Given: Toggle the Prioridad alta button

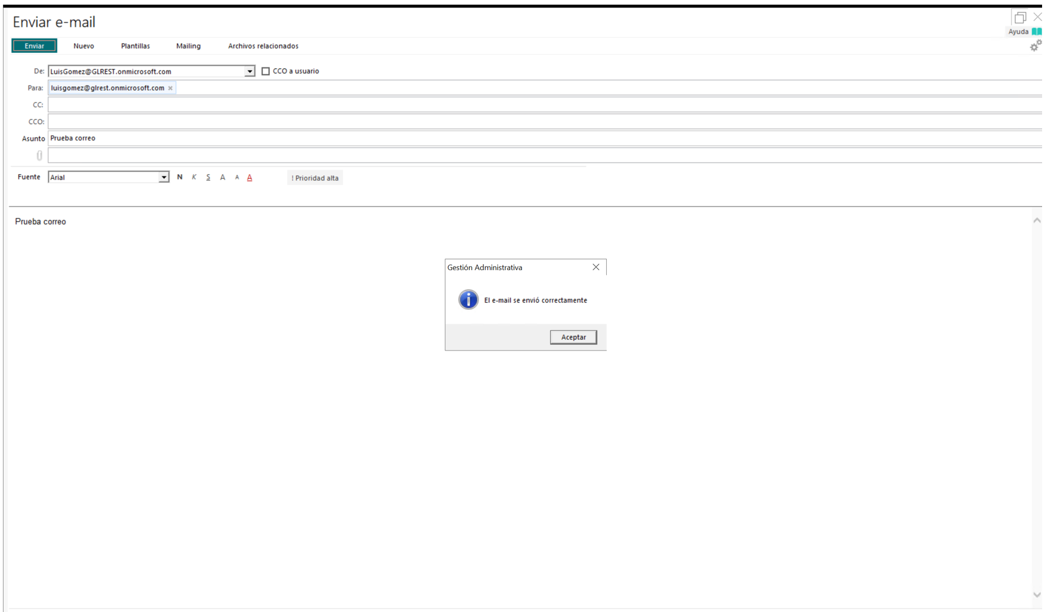Looking at the screenshot, I should (x=315, y=178).
